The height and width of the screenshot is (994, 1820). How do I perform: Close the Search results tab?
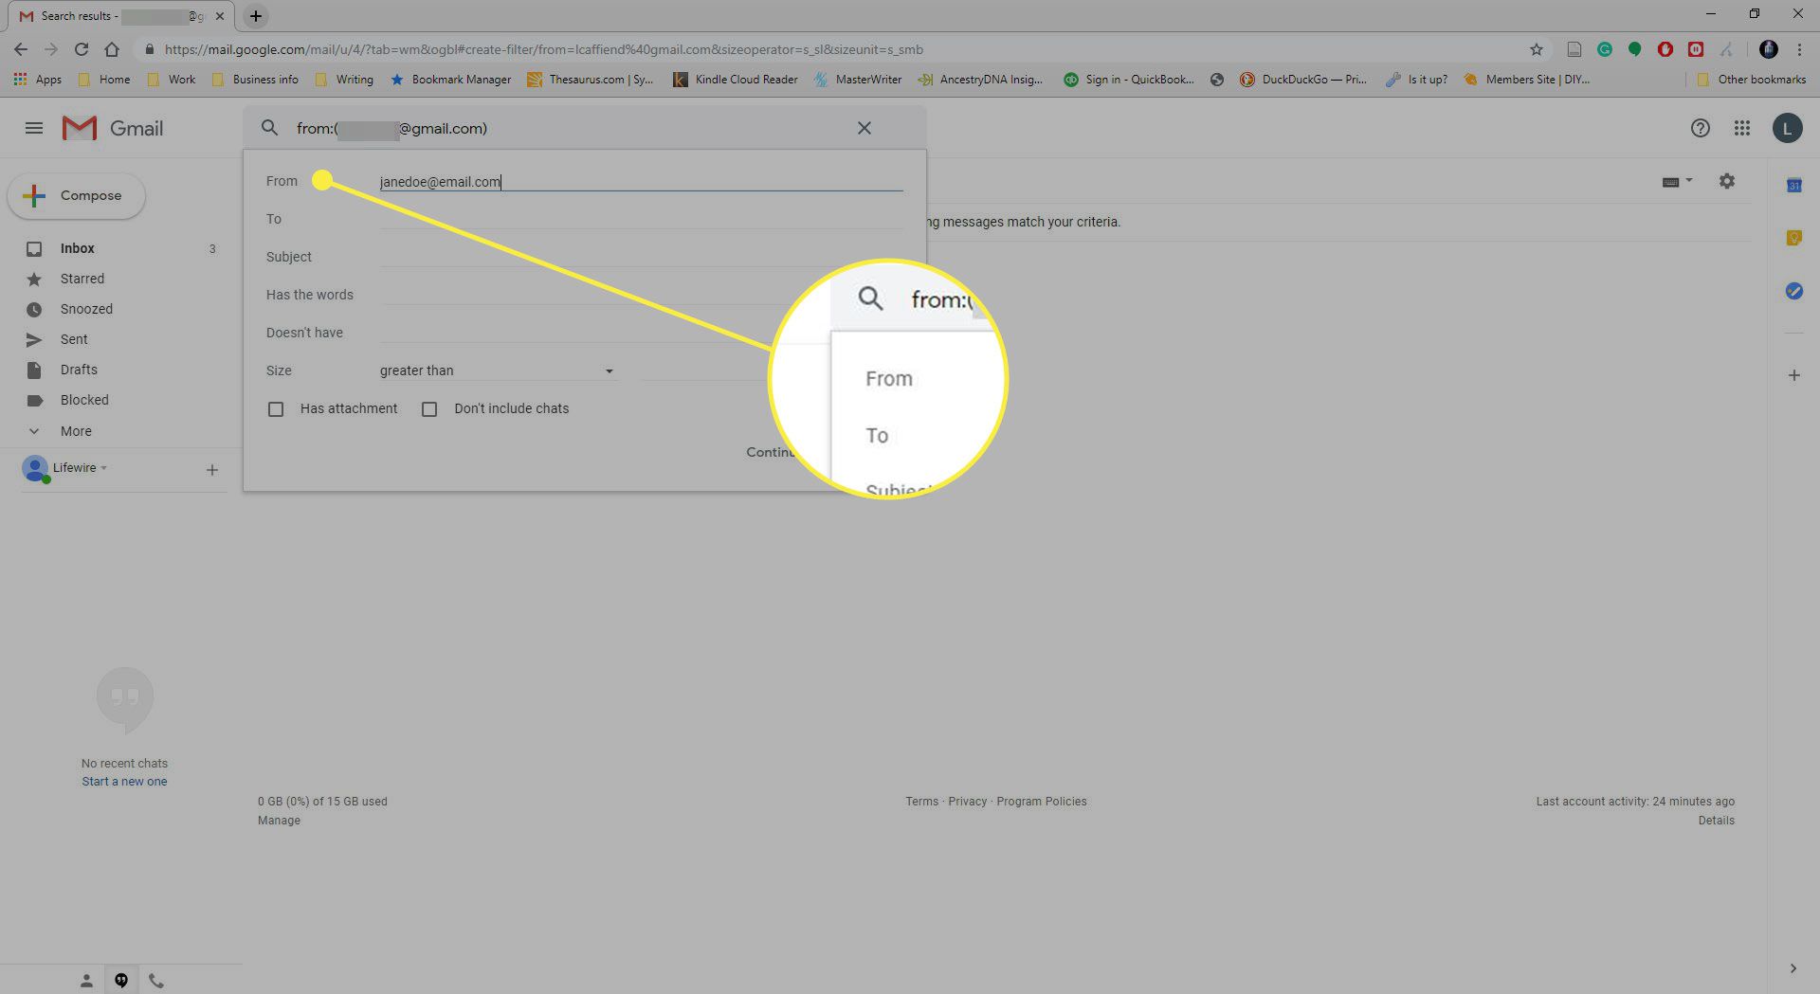pos(220,16)
